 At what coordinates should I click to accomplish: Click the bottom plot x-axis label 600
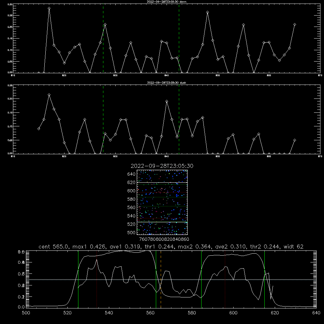click(233, 313)
